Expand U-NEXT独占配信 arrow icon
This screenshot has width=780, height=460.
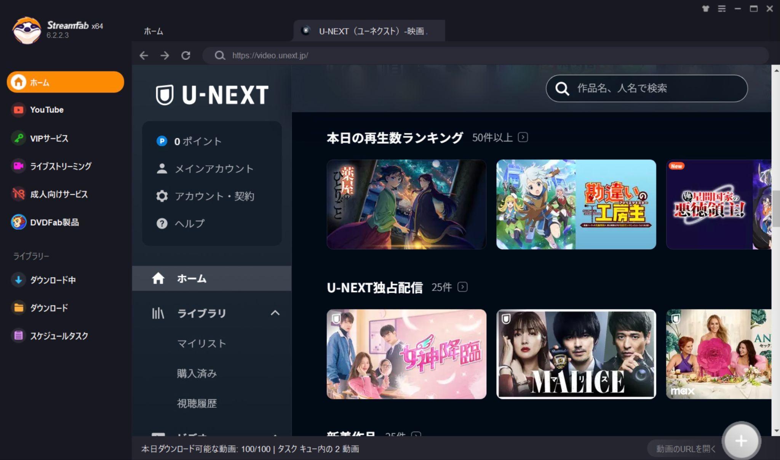click(x=462, y=287)
